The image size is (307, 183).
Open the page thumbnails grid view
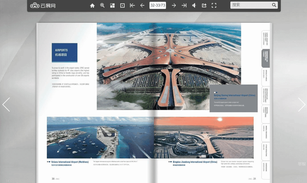pyautogui.click(x=112, y=5)
